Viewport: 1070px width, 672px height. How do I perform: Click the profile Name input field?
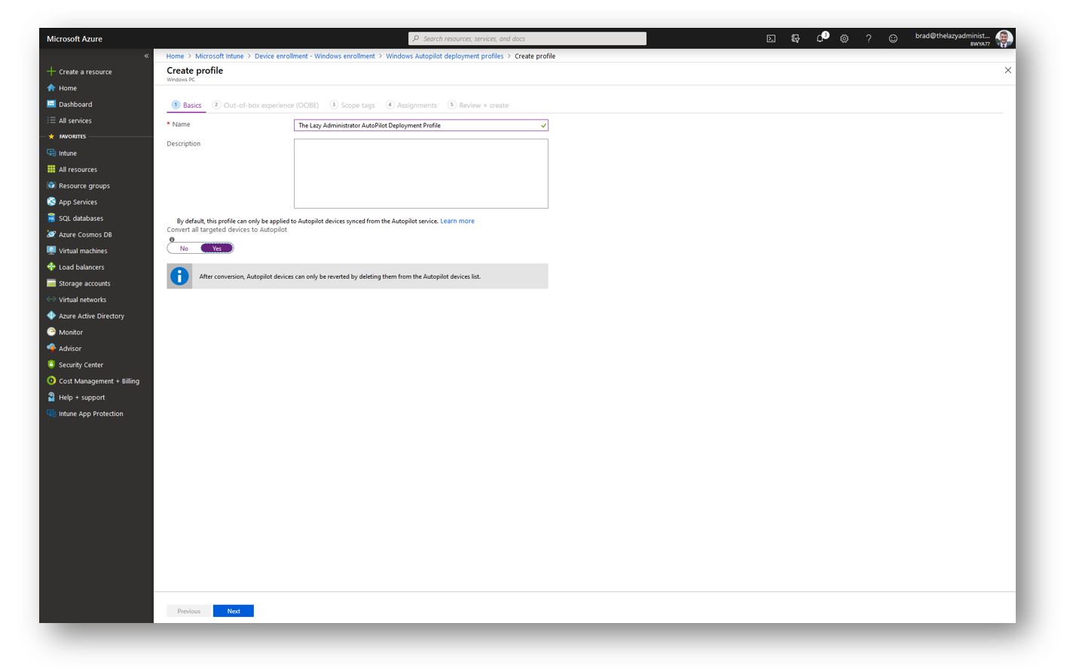pos(420,125)
